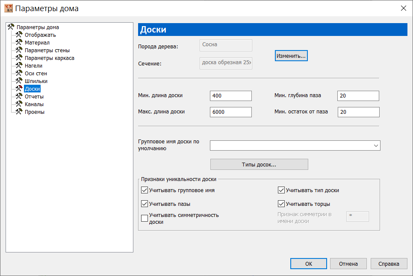The width and height of the screenshot is (413, 276).
Task: Expand the Групповое имя доски dropdown
Action: point(376,145)
